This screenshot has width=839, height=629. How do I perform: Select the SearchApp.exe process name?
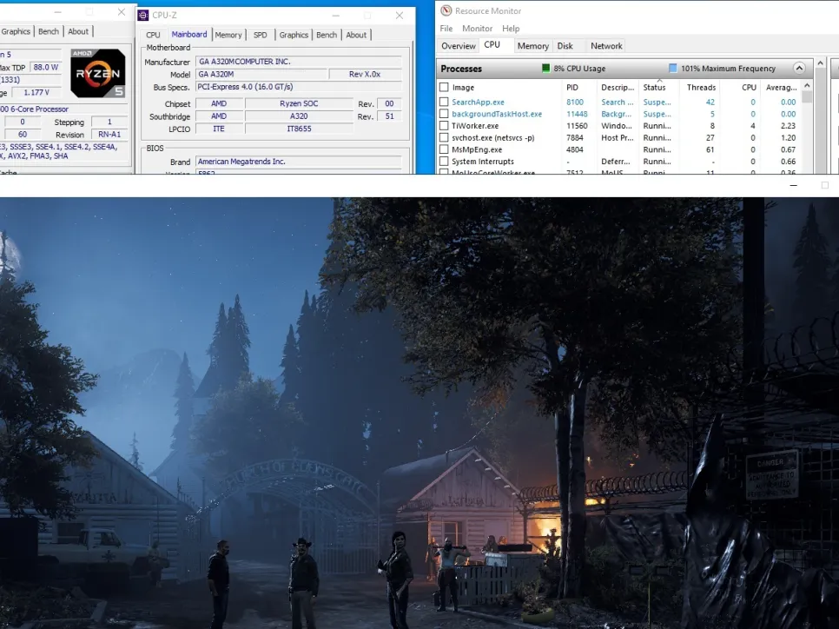478,102
